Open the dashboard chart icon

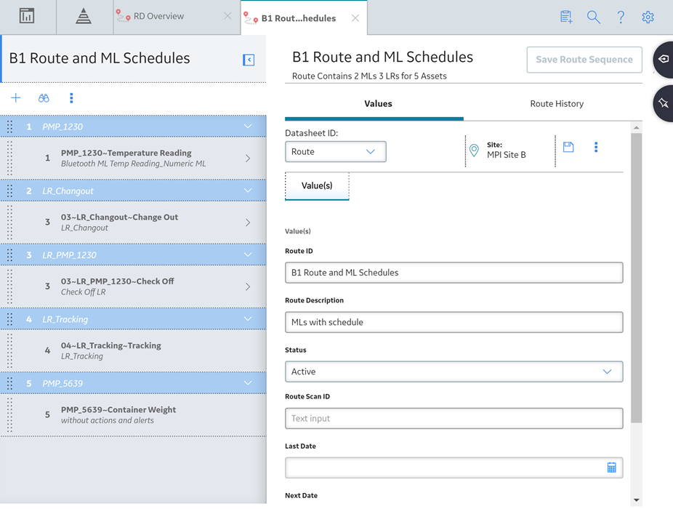(x=27, y=16)
